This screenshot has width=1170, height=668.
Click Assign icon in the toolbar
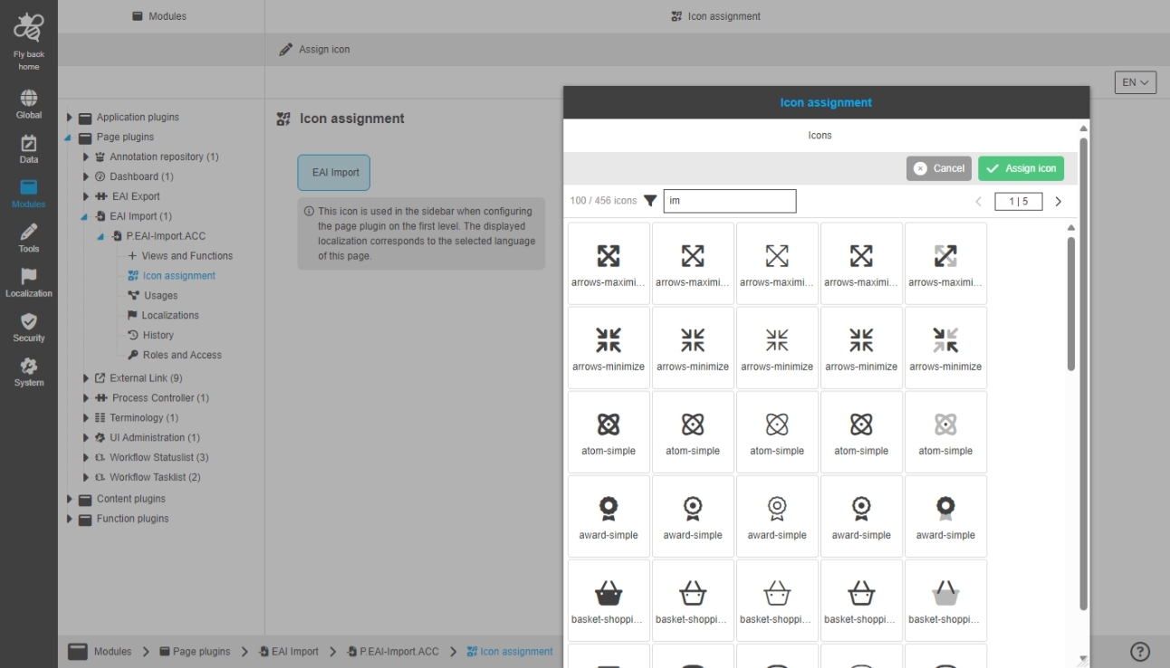click(x=314, y=50)
